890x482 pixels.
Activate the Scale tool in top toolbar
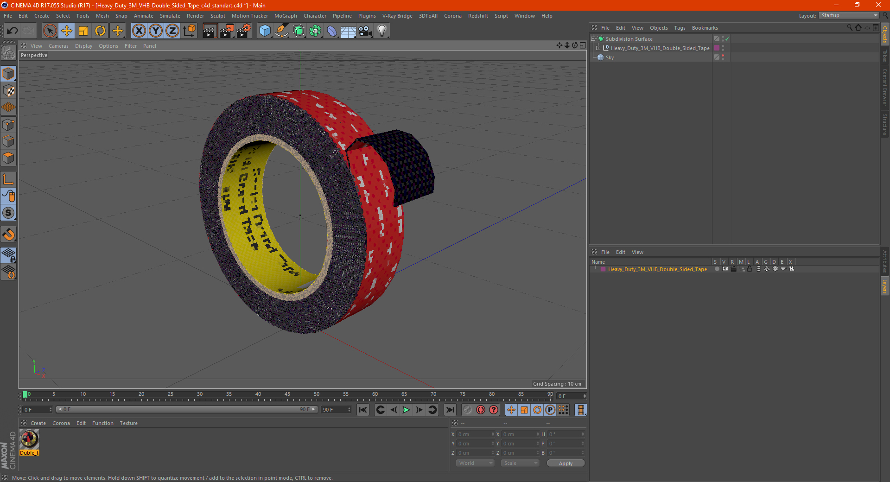83,31
